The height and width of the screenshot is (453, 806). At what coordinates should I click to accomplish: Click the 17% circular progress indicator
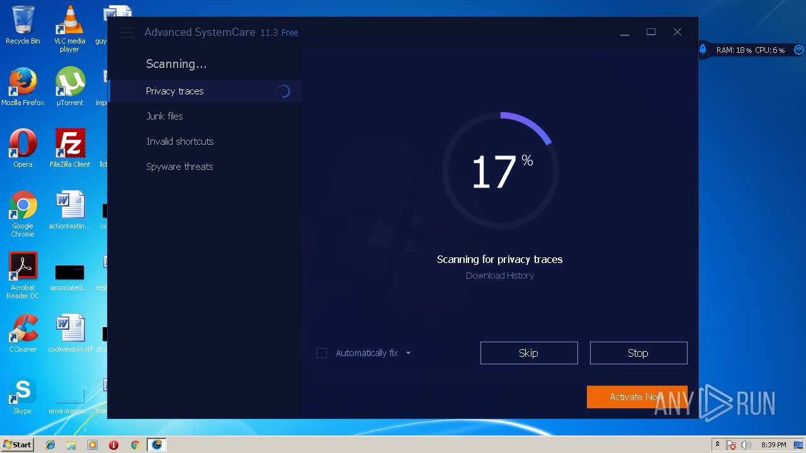tap(501, 171)
